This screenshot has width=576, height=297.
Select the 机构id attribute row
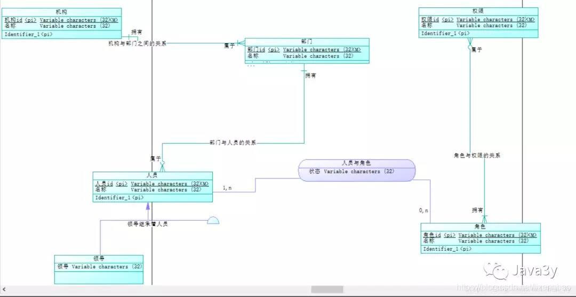click(x=62, y=20)
